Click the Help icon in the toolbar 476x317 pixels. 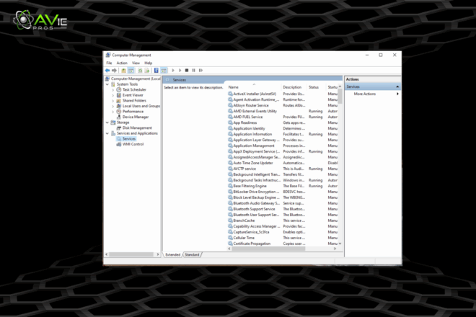(158, 70)
